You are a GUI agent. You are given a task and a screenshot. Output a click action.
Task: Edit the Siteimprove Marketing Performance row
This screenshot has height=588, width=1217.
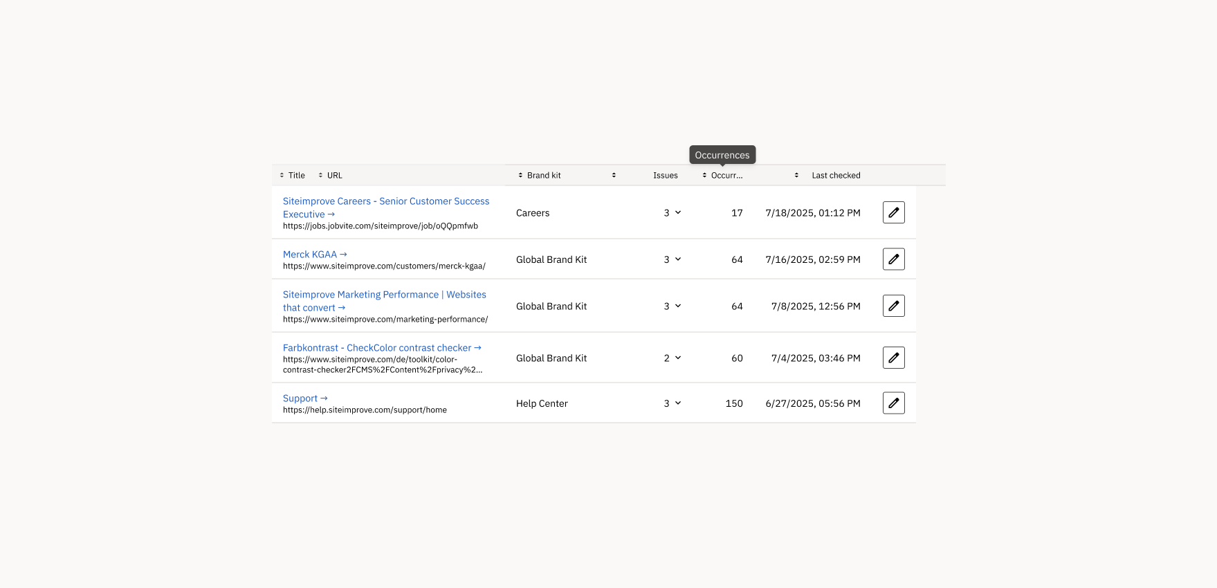tap(893, 306)
